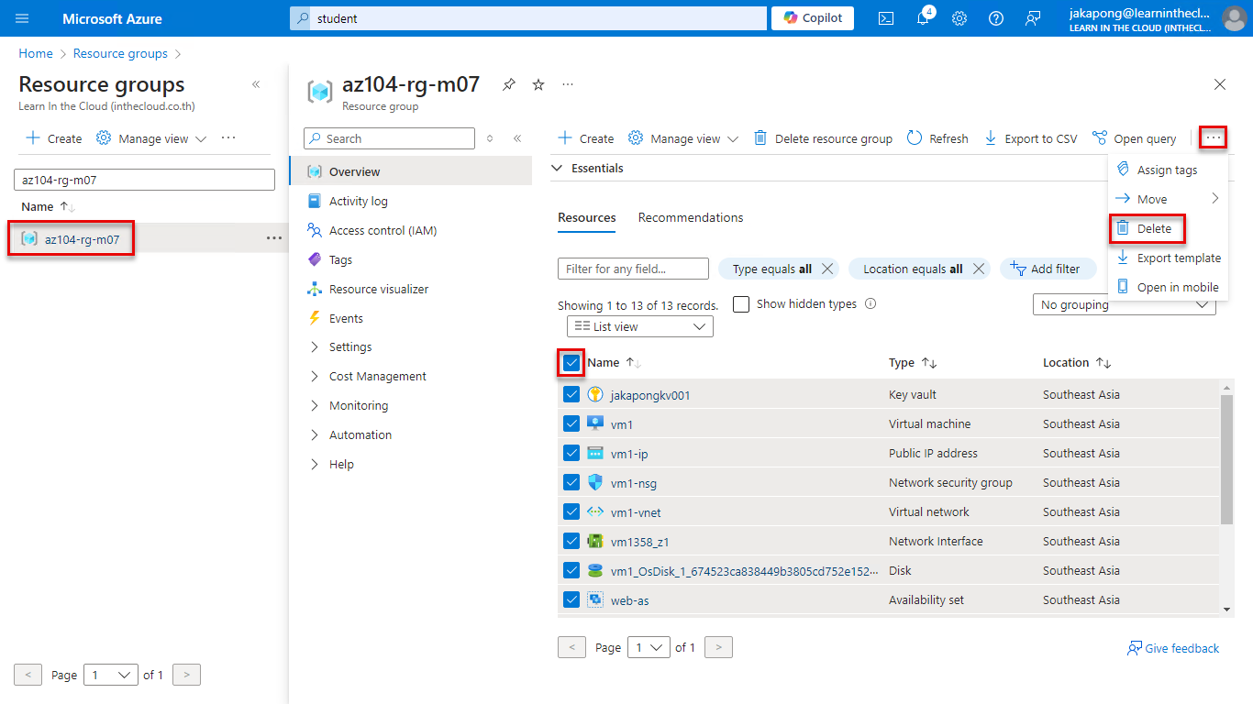
Task: Open the Move submenu
Action: click(1168, 199)
